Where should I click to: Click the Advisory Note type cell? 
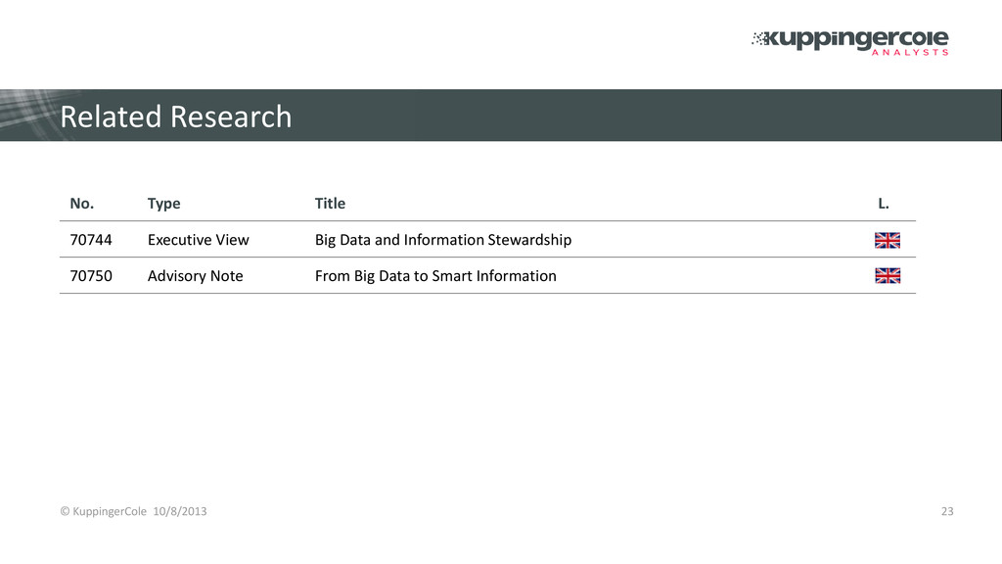coord(195,276)
